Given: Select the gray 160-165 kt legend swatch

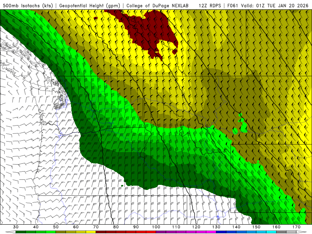Looking at the screenshot, I should pos(281,232).
